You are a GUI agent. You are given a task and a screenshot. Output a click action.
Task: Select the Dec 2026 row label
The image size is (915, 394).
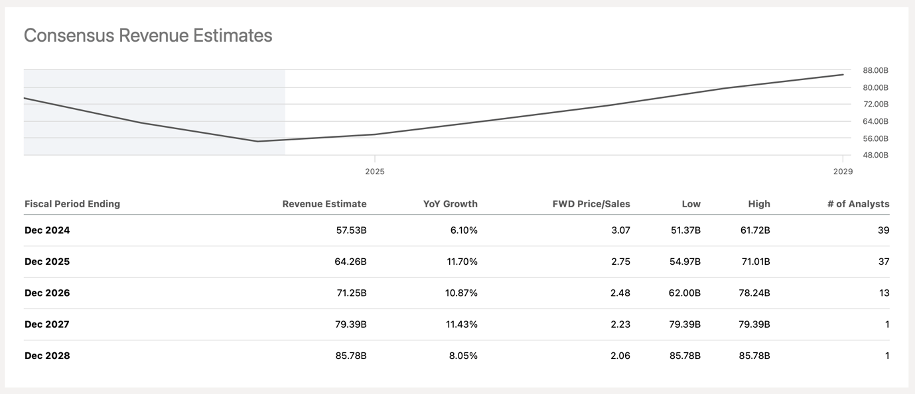click(x=47, y=293)
